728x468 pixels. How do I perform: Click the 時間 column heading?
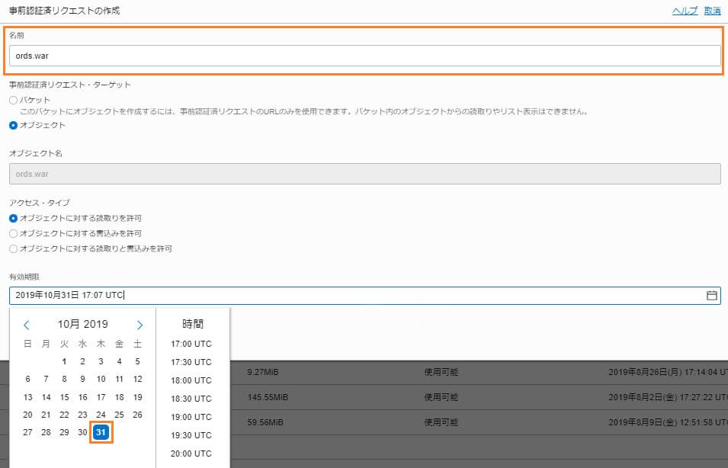click(193, 324)
